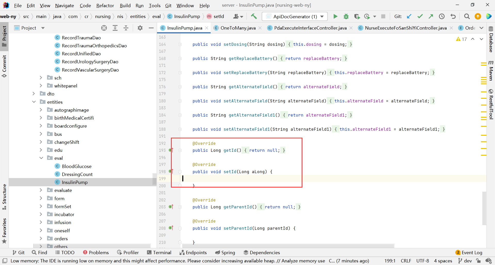Click the Search Everywhere magnifier icon
Viewport: 495px width, 265px height.
tap(467, 16)
